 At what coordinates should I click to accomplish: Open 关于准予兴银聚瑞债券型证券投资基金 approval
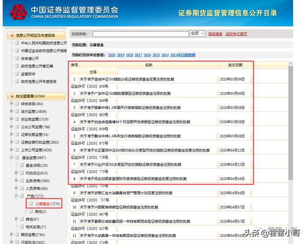click(x=119, y=207)
